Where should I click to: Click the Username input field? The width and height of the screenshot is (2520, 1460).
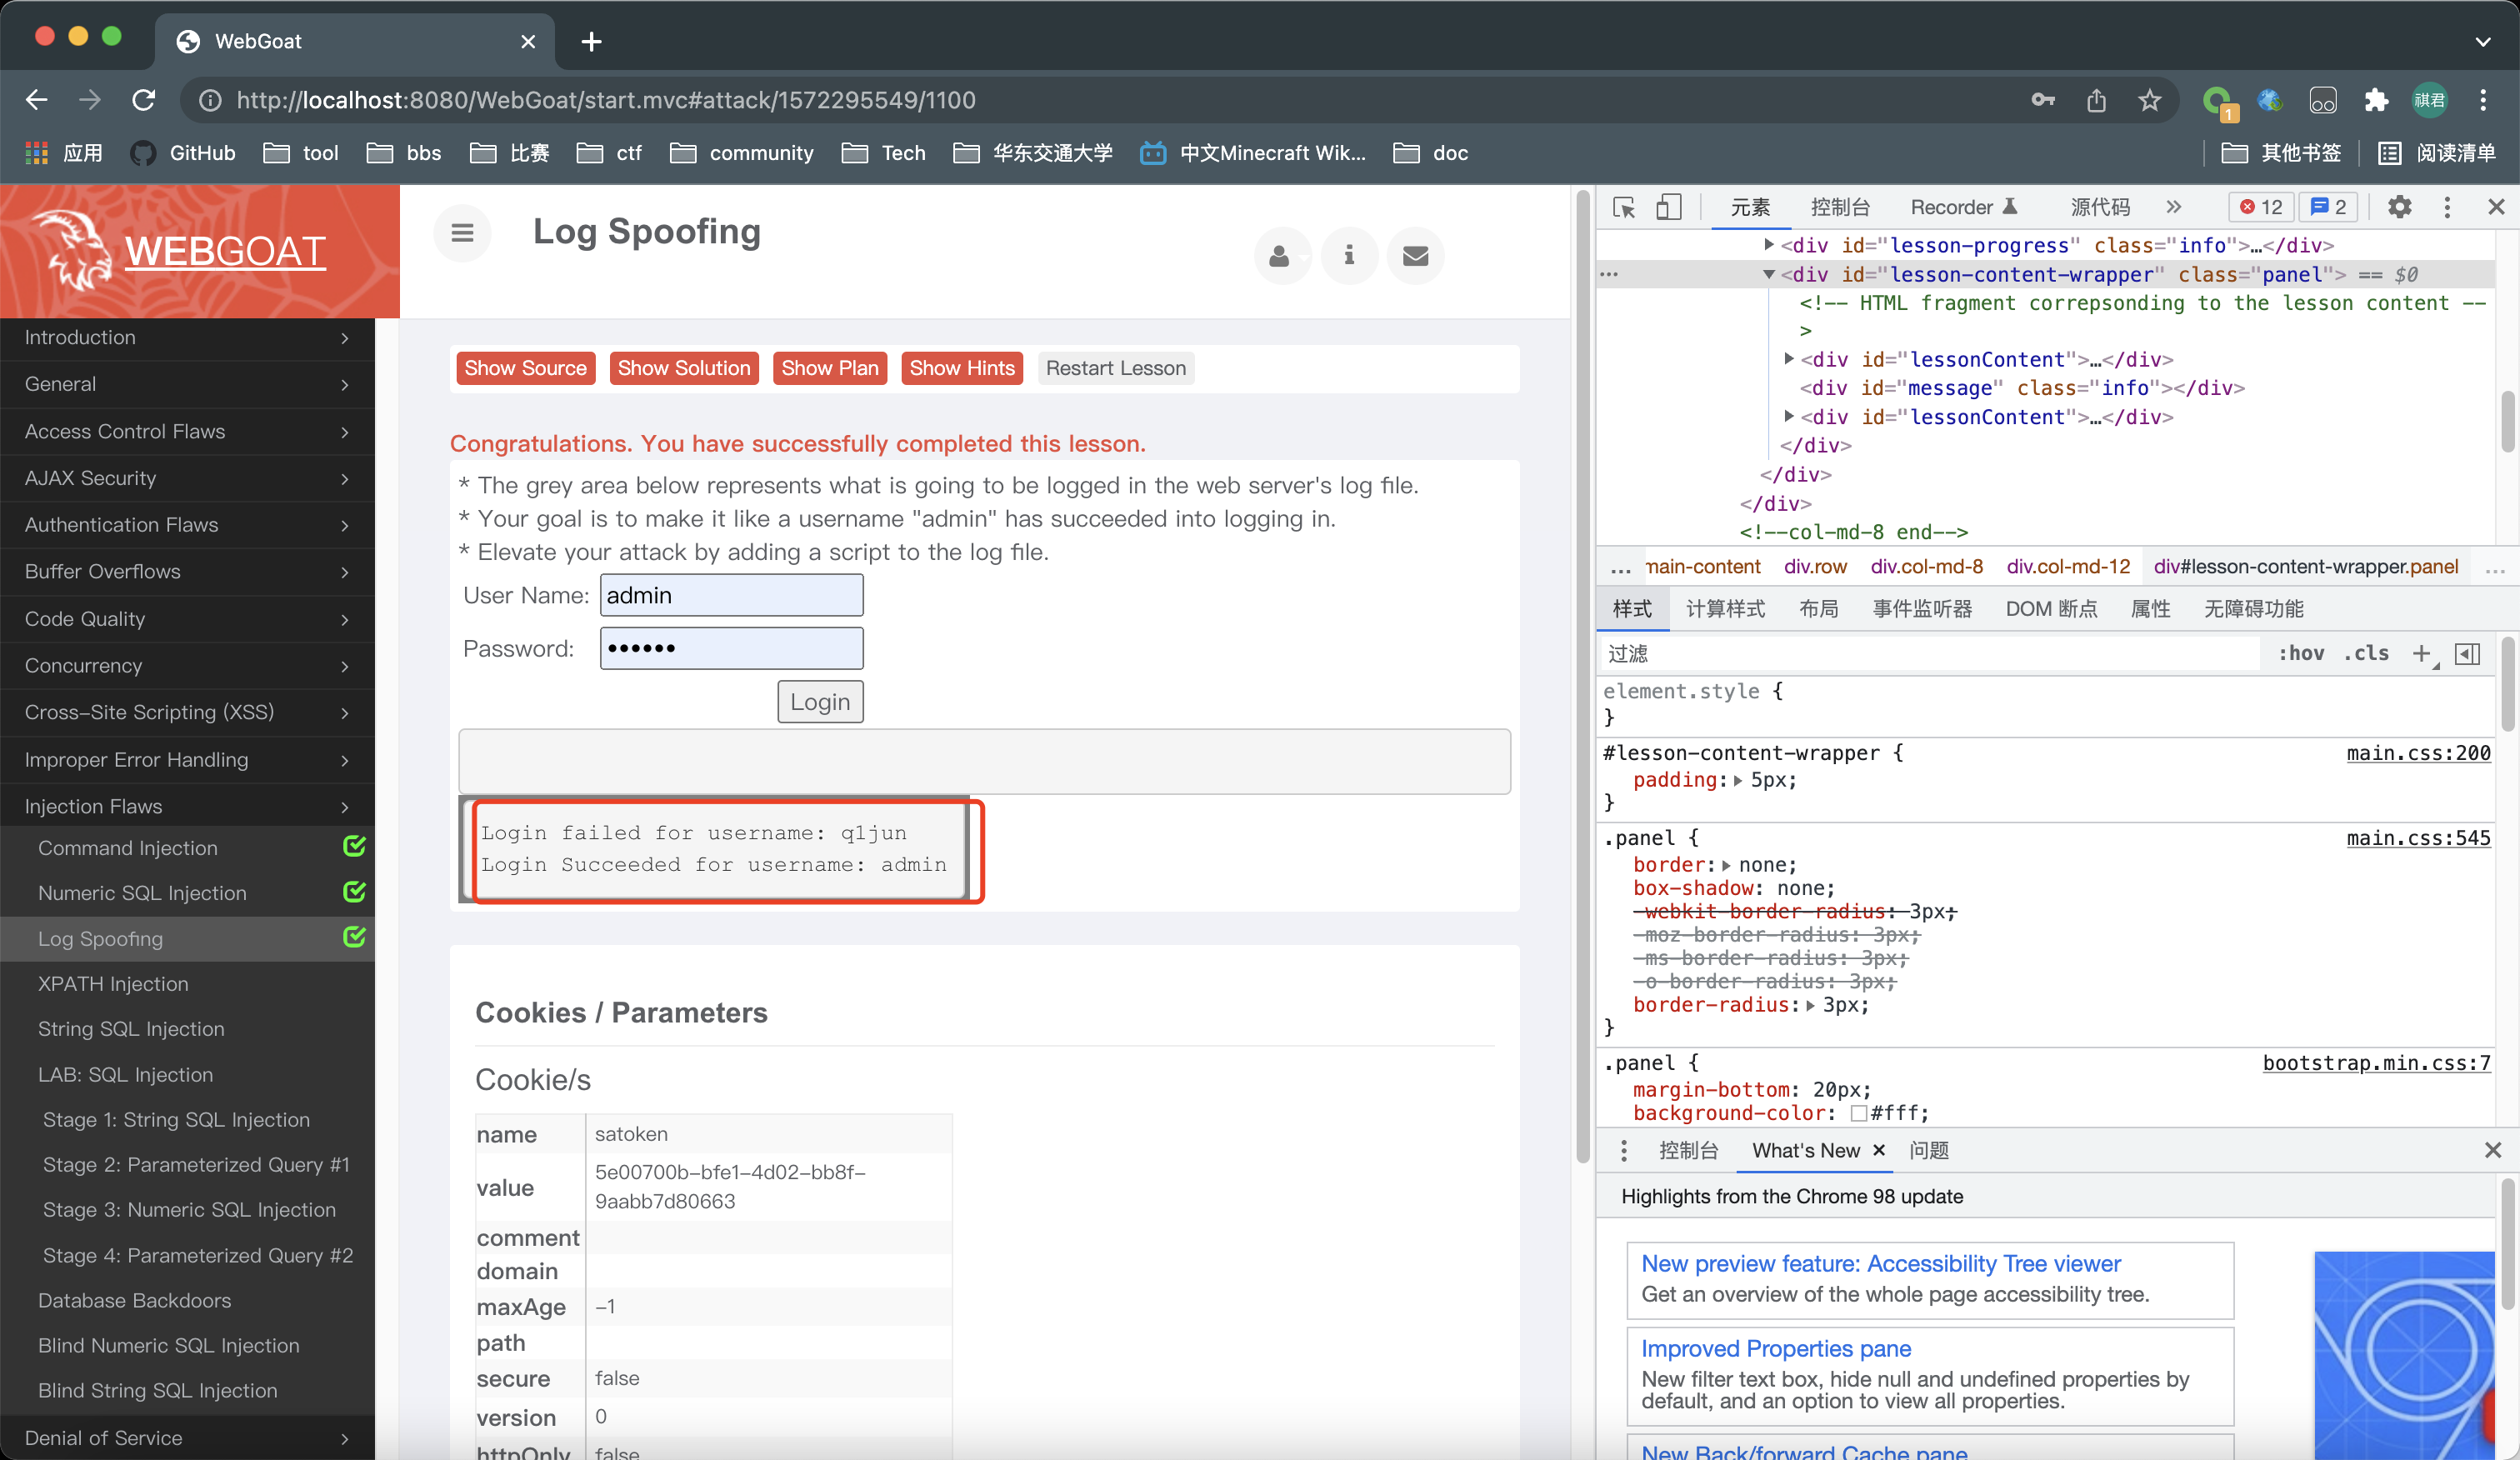coord(730,594)
